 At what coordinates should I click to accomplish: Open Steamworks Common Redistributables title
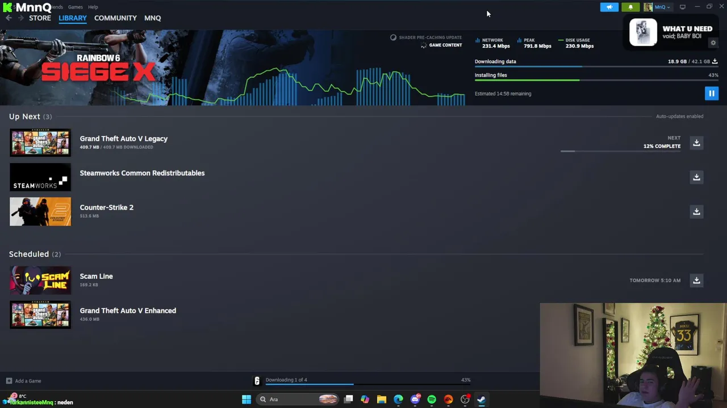pos(142,173)
